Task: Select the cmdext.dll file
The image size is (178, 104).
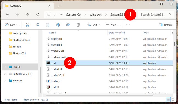Action: [x=56, y=69]
